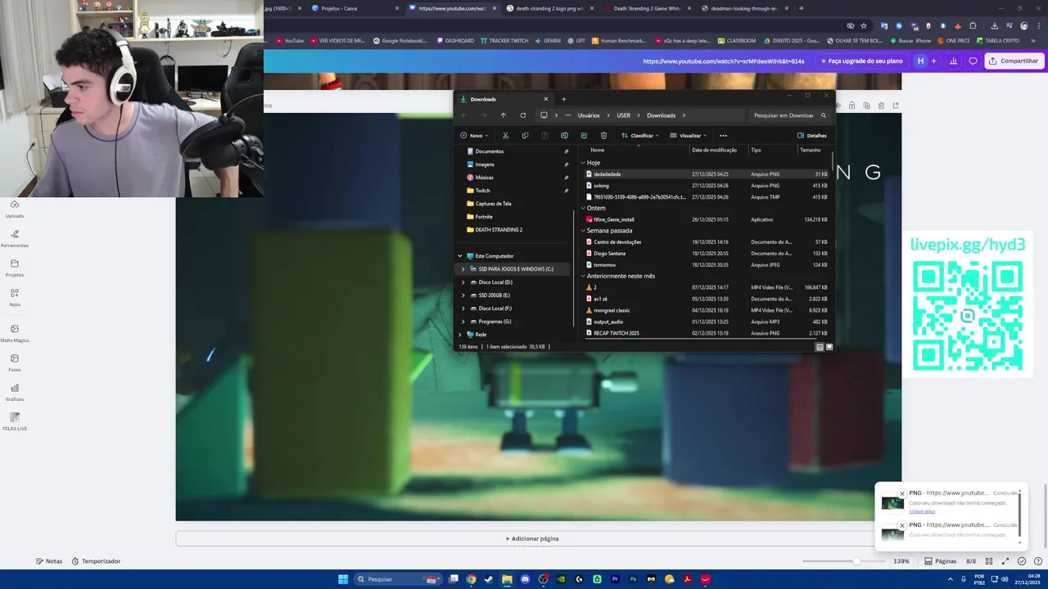Collapse the Hoje file group
The height and width of the screenshot is (589, 1048).
[x=583, y=163]
